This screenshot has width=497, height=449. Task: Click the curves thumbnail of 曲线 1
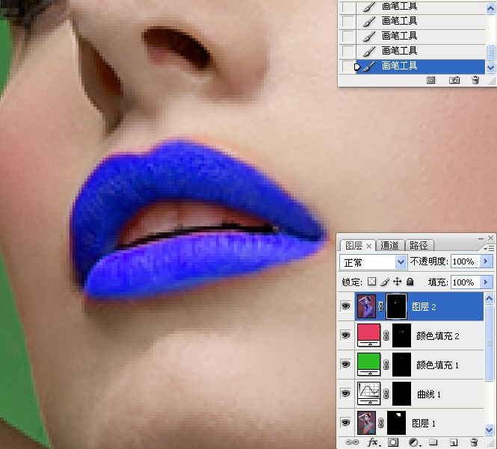tap(368, 394)
